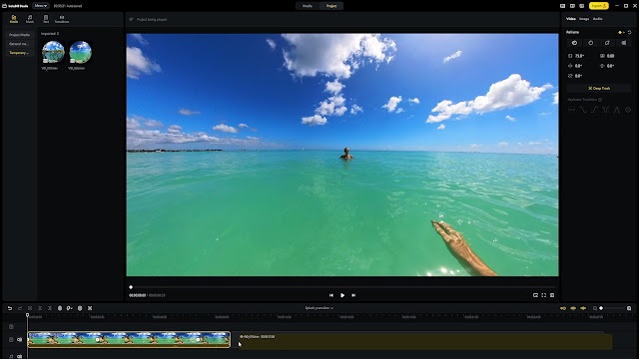The height and width of the screenshot is (359, 639).
Task: Undo the last timeline action
Action: pyautogui.click(x=10, y=308)
